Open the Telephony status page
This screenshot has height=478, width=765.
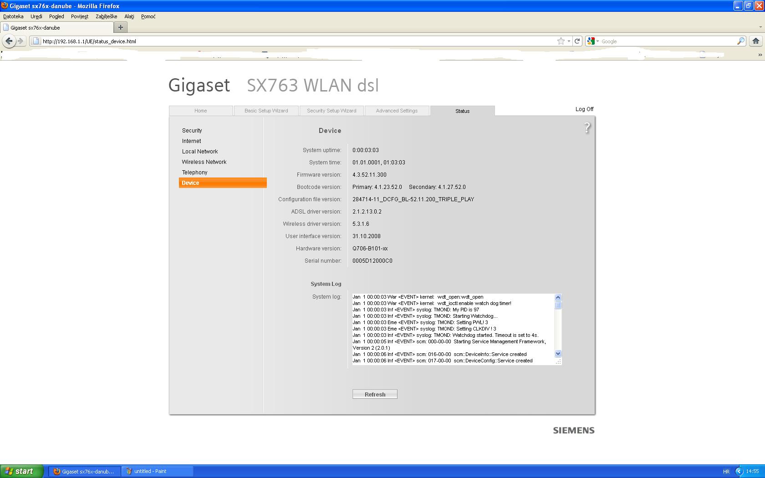[194, 173]
